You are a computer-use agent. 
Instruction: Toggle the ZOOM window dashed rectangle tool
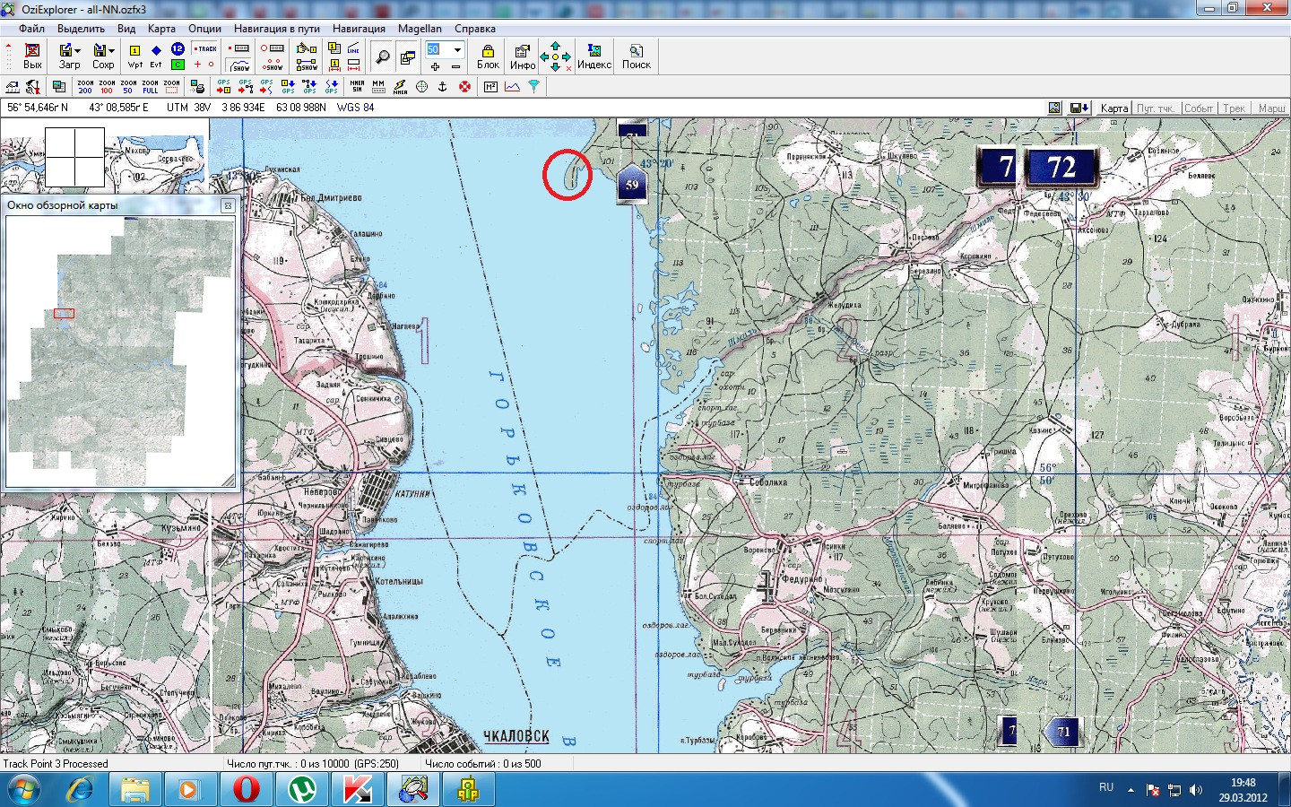[171, 86]
